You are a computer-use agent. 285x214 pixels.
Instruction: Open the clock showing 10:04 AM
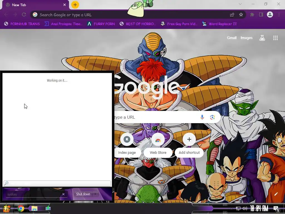tap(259, 208)
